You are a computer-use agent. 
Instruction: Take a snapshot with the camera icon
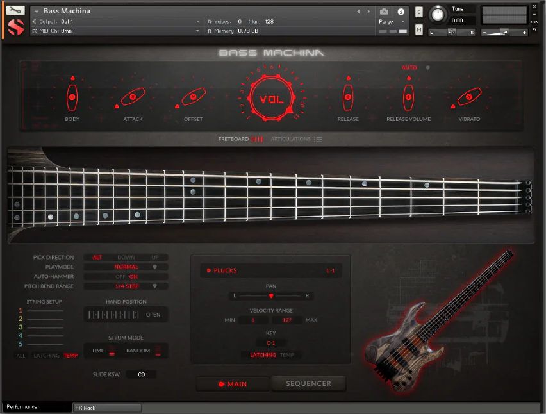(385, 10)
